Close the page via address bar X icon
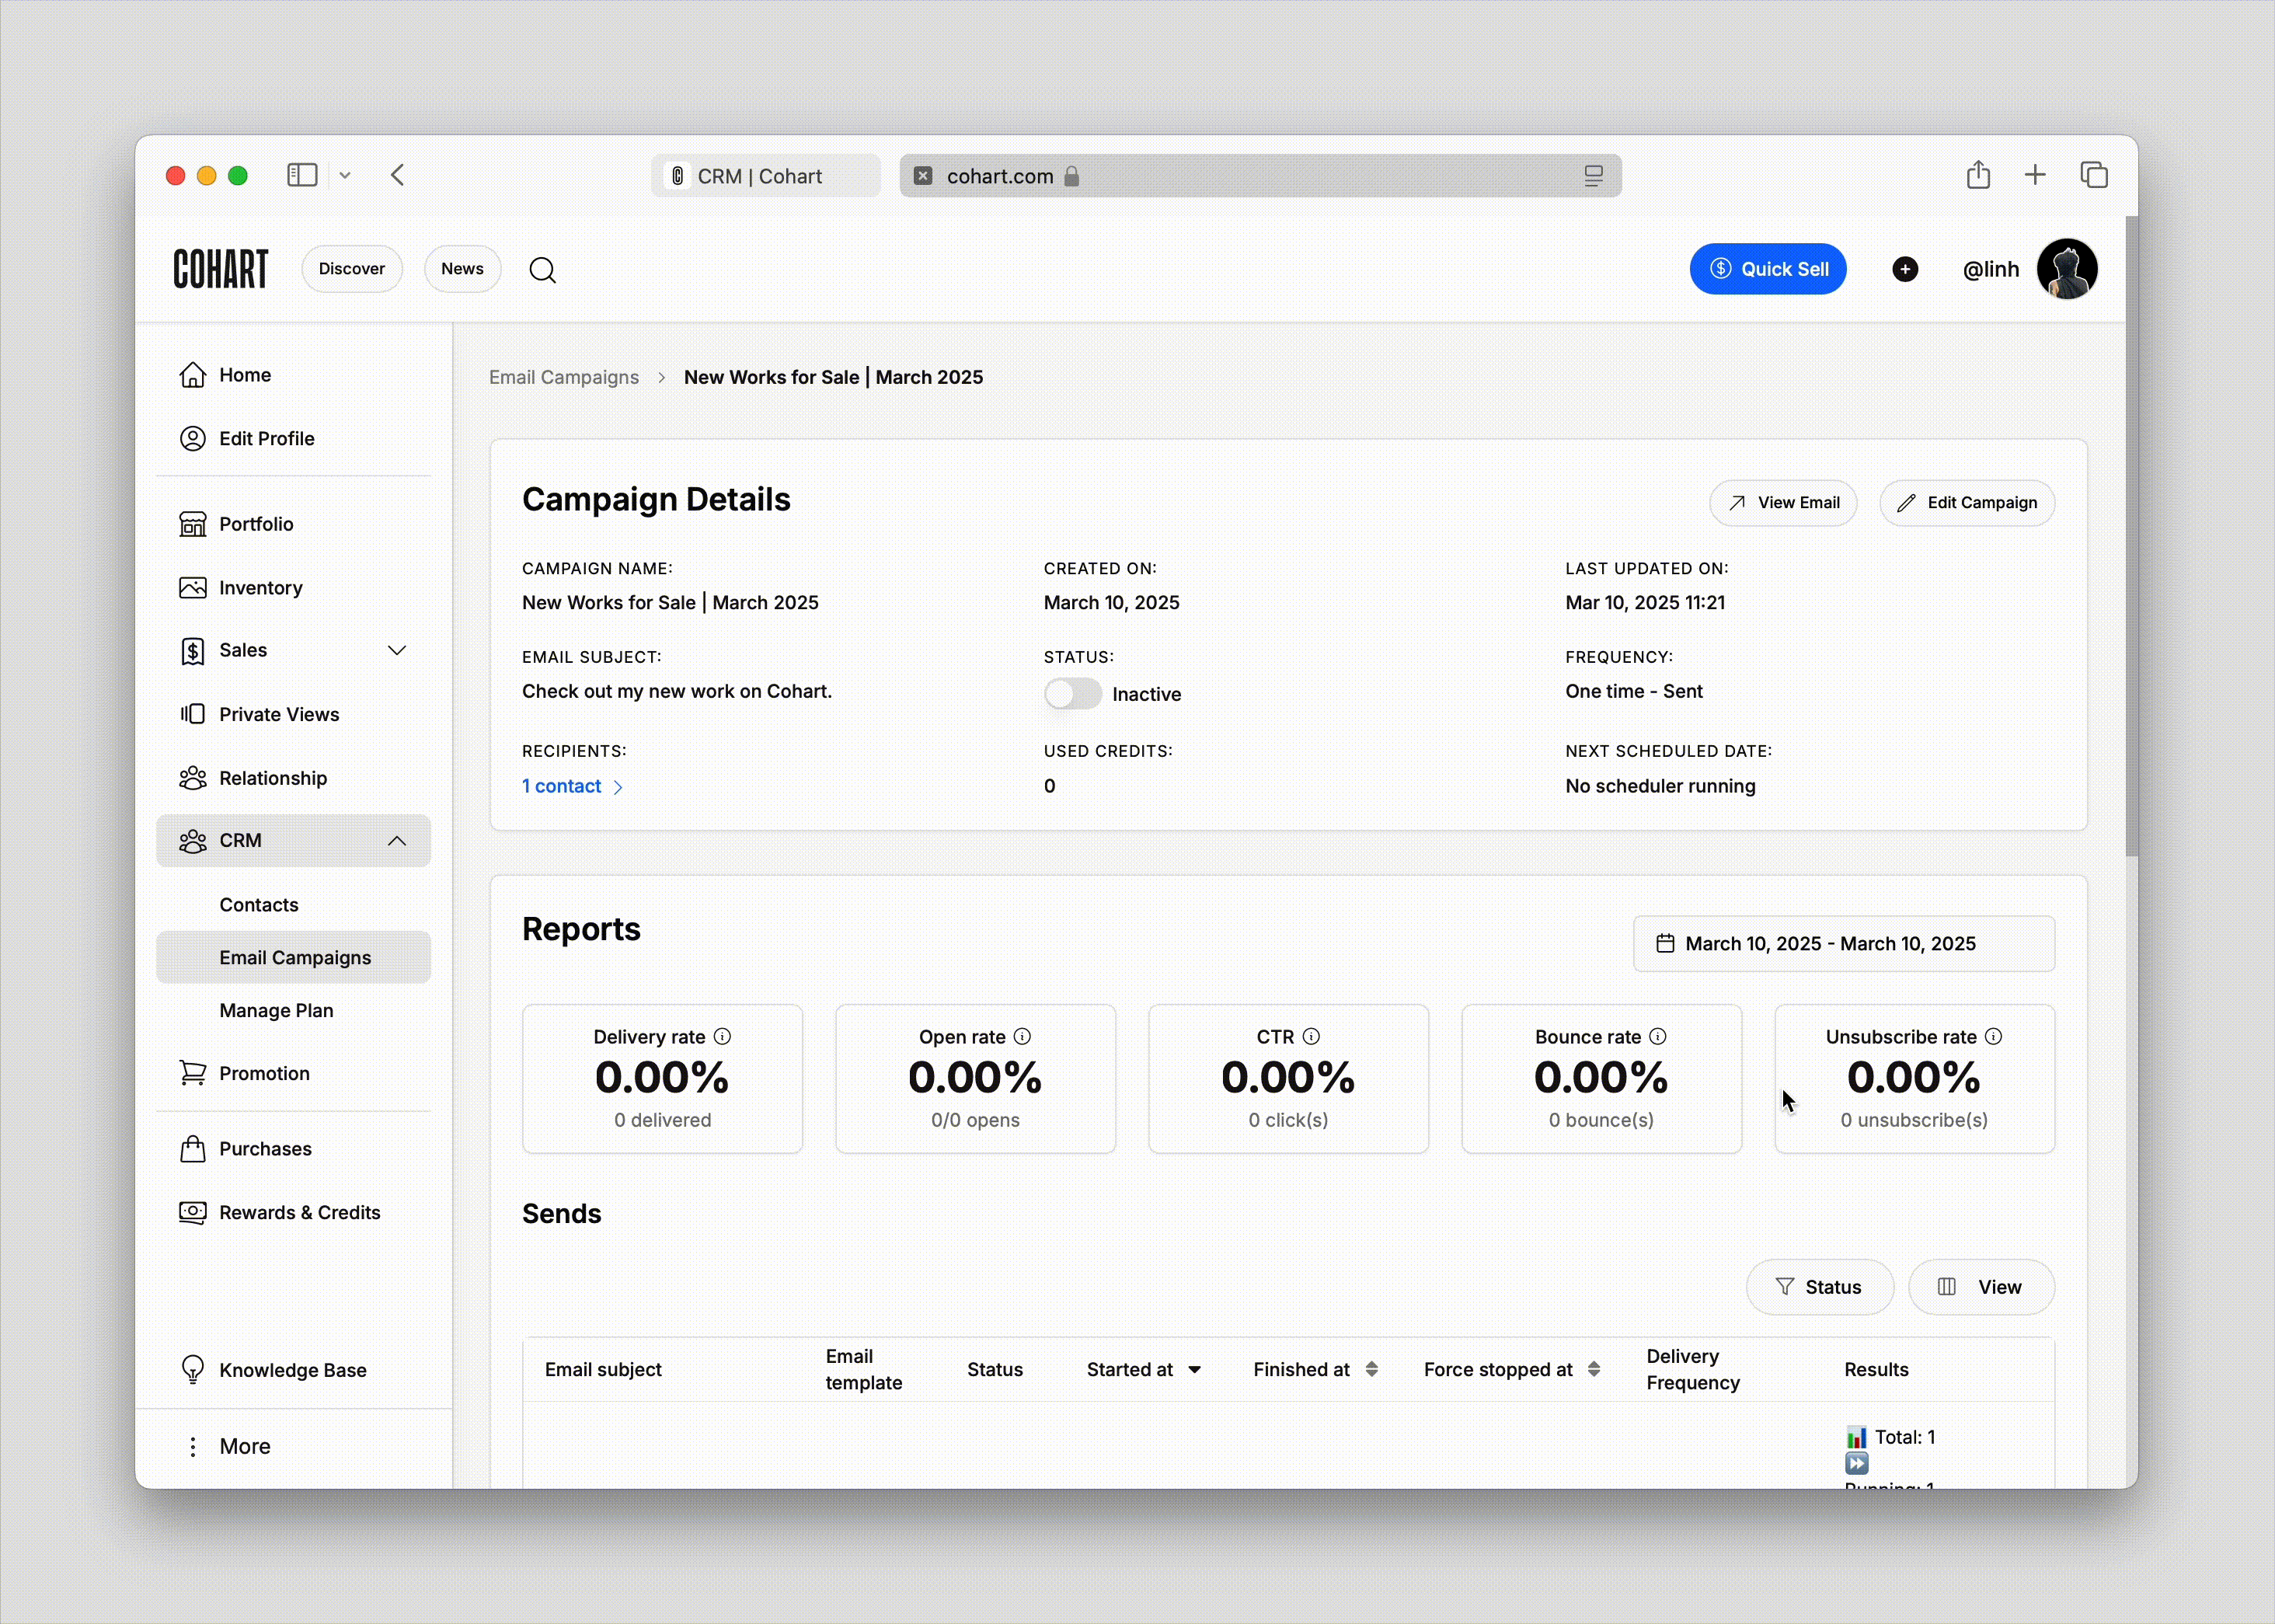The width and height of the screenshot is (2275, 1624). click(923, 176)
